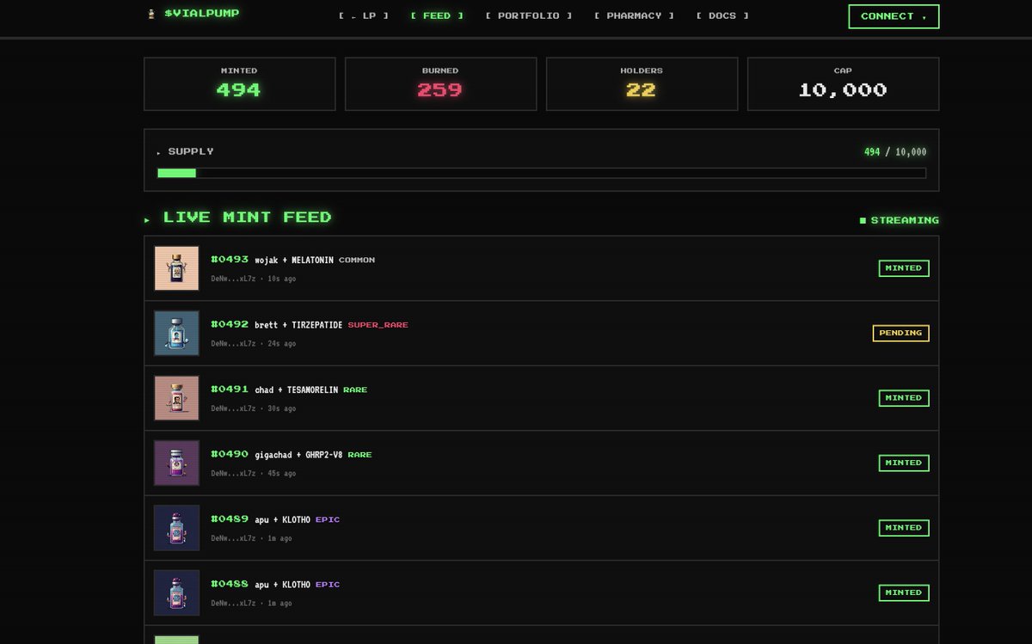Image resolution: width=1032 pixels, height=644 pixels.
Task: Click the MINTED badge on #0488
Action: [904, 592]
